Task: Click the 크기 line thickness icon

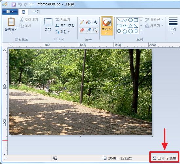Action: click(x=173, y=21)
